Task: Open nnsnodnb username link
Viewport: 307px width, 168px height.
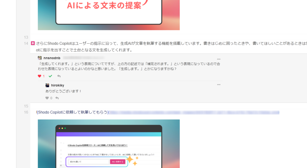Action: pyautogui.click(x=52, y=58)
